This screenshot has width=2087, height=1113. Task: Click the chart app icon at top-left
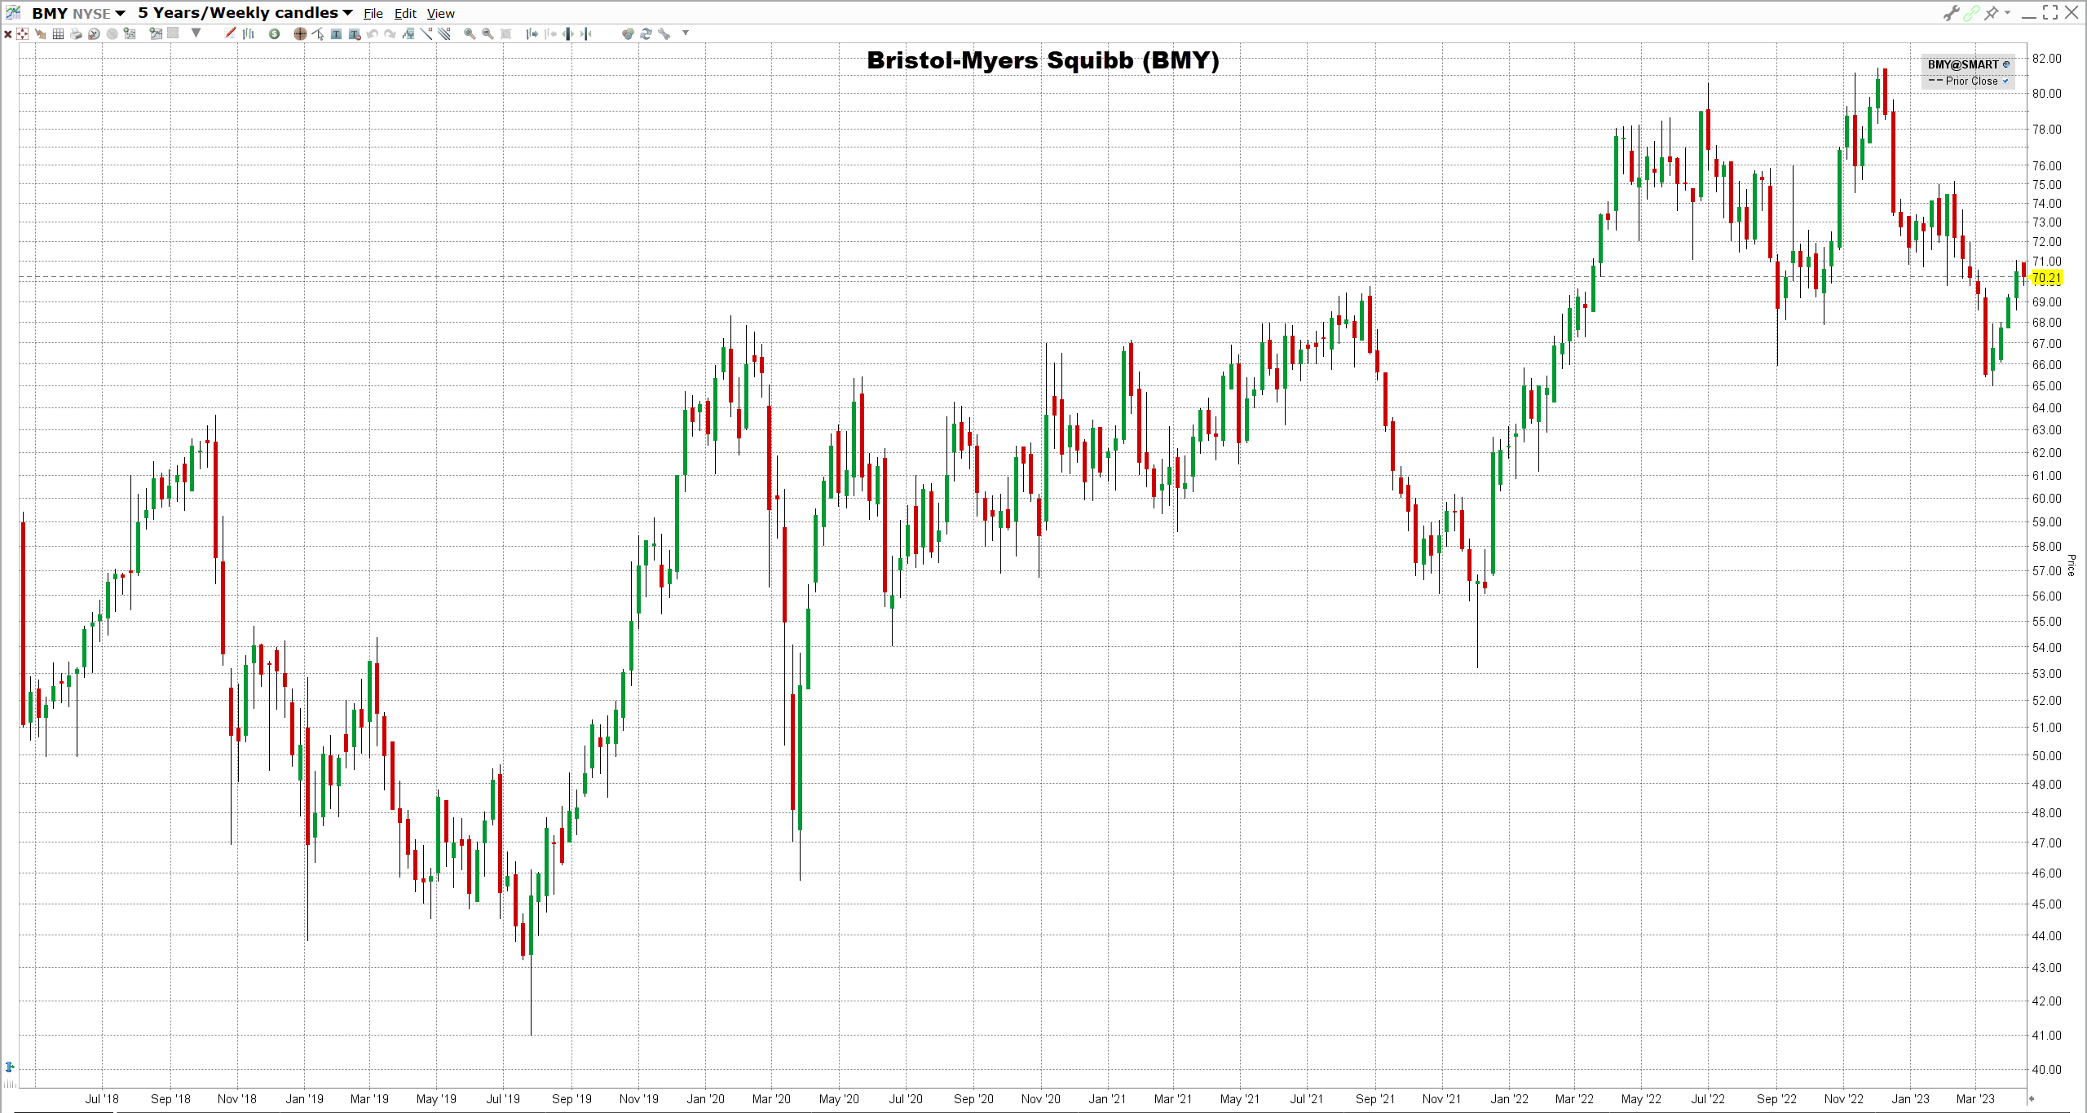click(14, 12)
